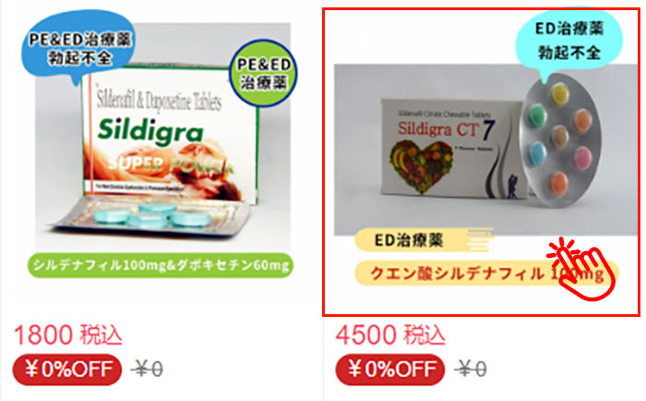Click the Sildigra CT 7 box label text
This screenshot has height=401, width=646.
(446, 130)
